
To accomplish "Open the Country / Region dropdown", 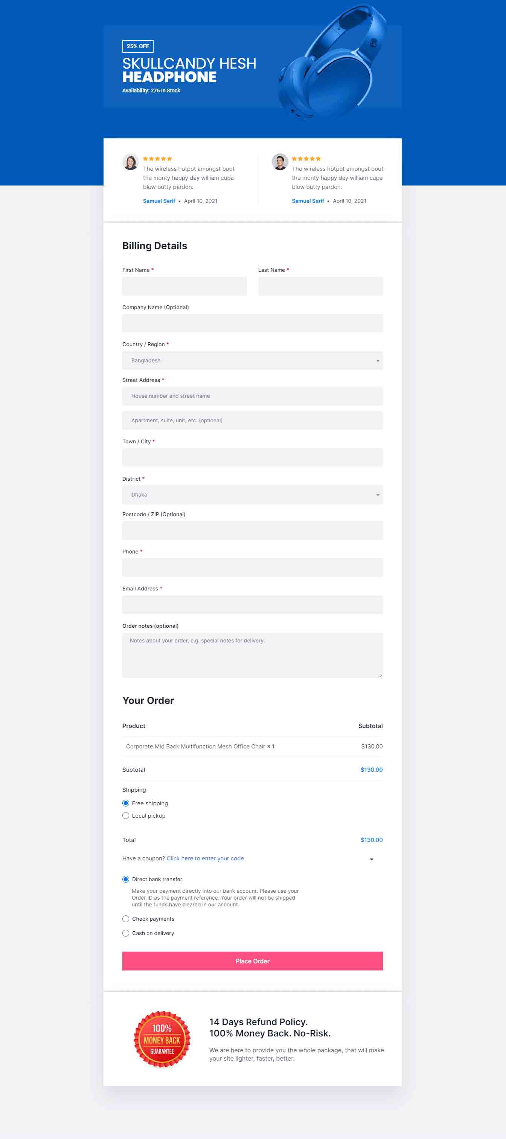I will pos(253,360).
